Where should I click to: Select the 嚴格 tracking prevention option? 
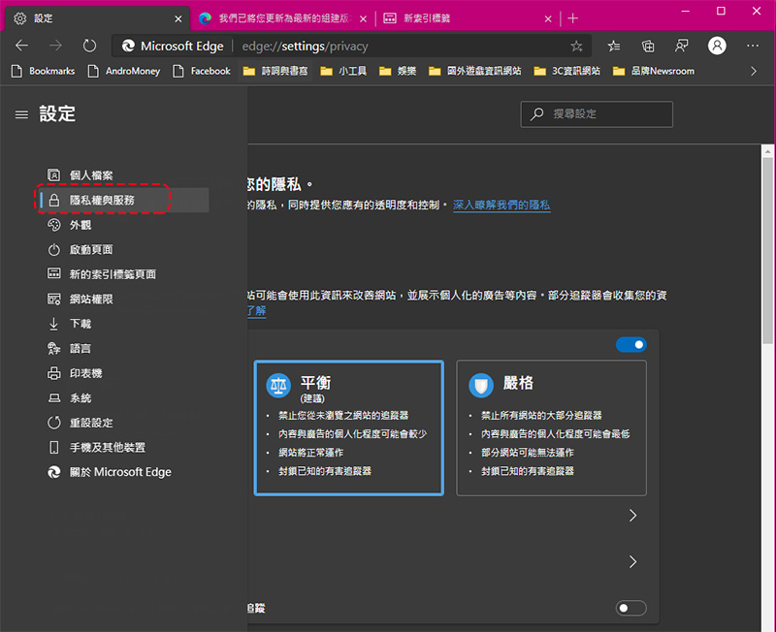[551, 427]
